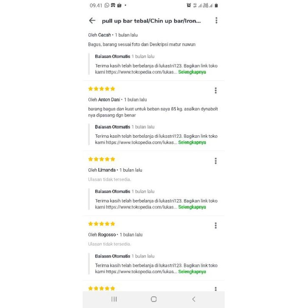Open options menu for Anton Dani's review
Screen dimensions: 308x308
point(216,90)
